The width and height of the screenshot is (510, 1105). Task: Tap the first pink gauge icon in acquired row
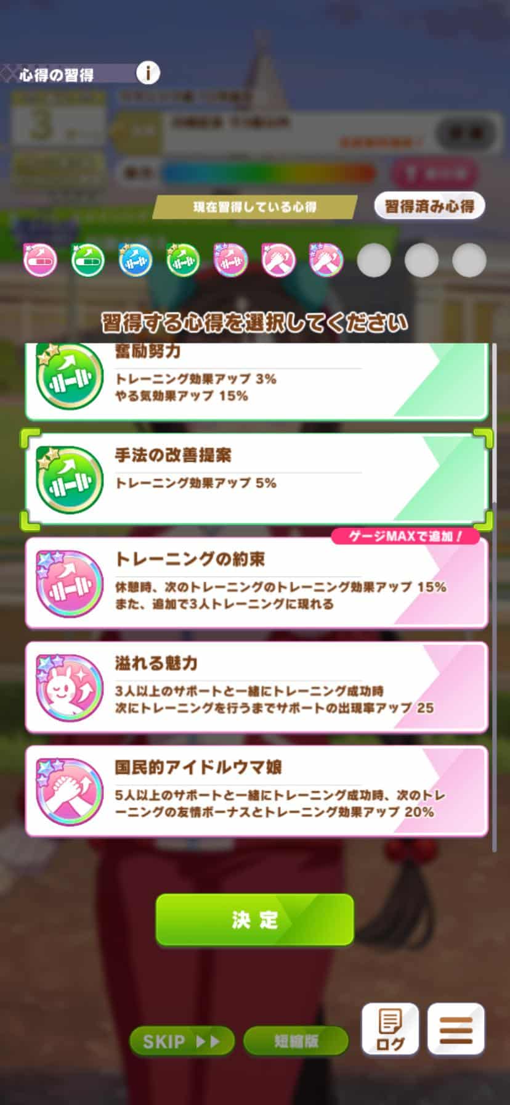(x=40, y=260)
